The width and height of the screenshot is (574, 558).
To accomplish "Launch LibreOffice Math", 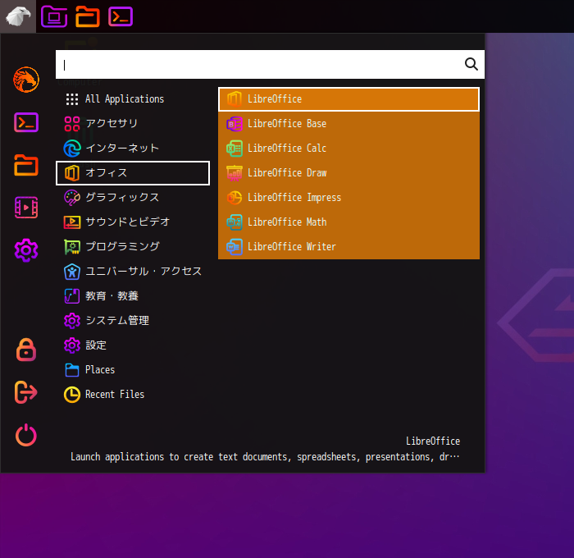I will (x=348, y=222).
